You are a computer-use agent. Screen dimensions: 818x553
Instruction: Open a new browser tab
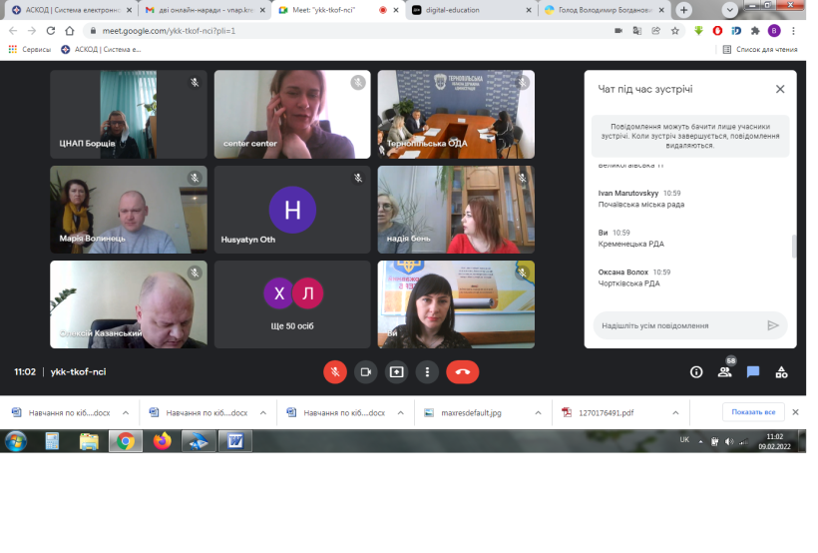tap(683, 10)
